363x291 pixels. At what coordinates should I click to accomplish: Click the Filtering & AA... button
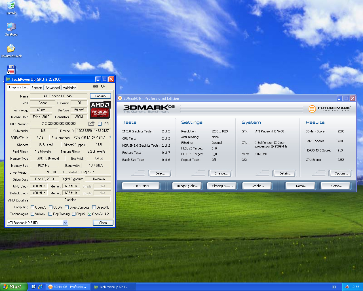[222, 186]
